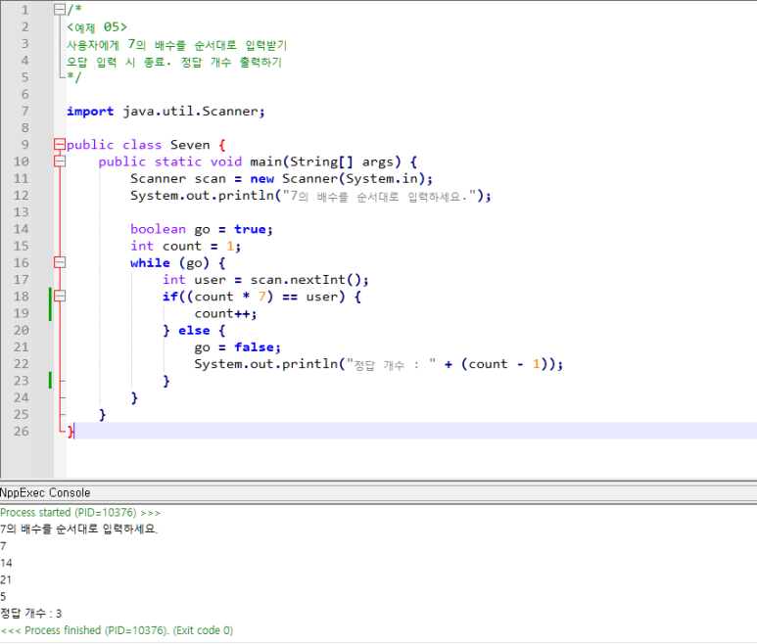
Task: Click 'java.util.Scanner;' text on line 7
Action: coord(194,112)
